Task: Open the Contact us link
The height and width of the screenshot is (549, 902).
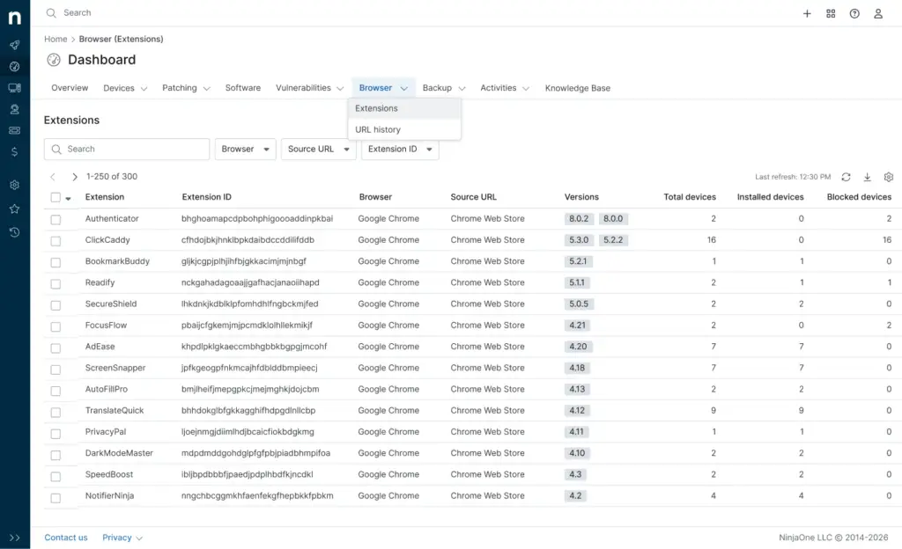Action: (x=66, y=538)
